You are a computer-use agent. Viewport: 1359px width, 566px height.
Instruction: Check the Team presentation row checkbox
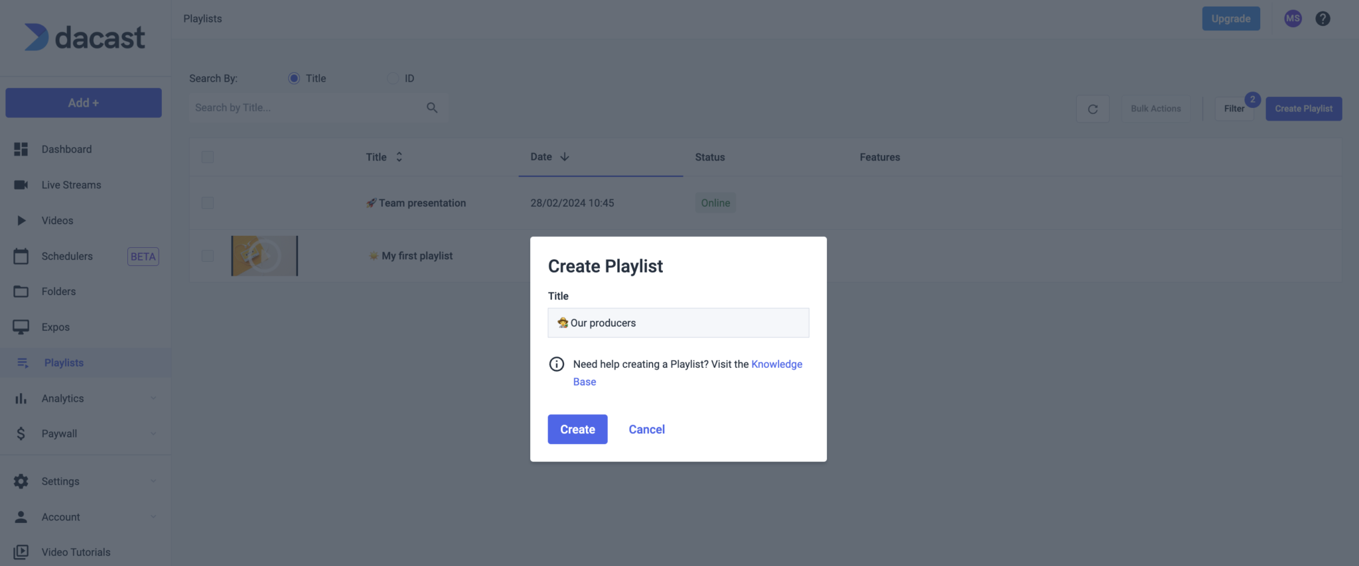208,203
